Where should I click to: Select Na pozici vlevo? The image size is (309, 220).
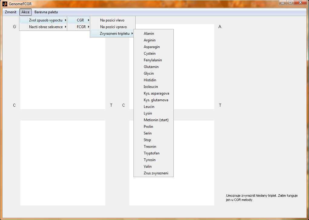coord(113,20)
